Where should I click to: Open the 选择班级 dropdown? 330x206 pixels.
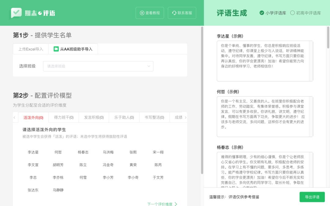tap(98, 66)
